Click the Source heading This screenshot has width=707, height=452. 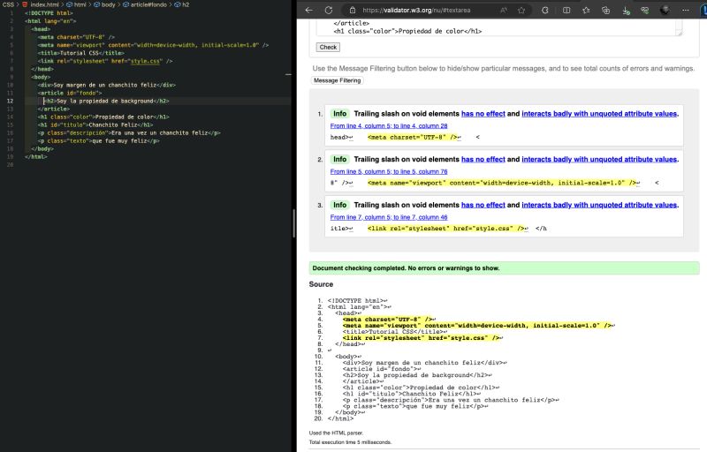tap(321, 284)
